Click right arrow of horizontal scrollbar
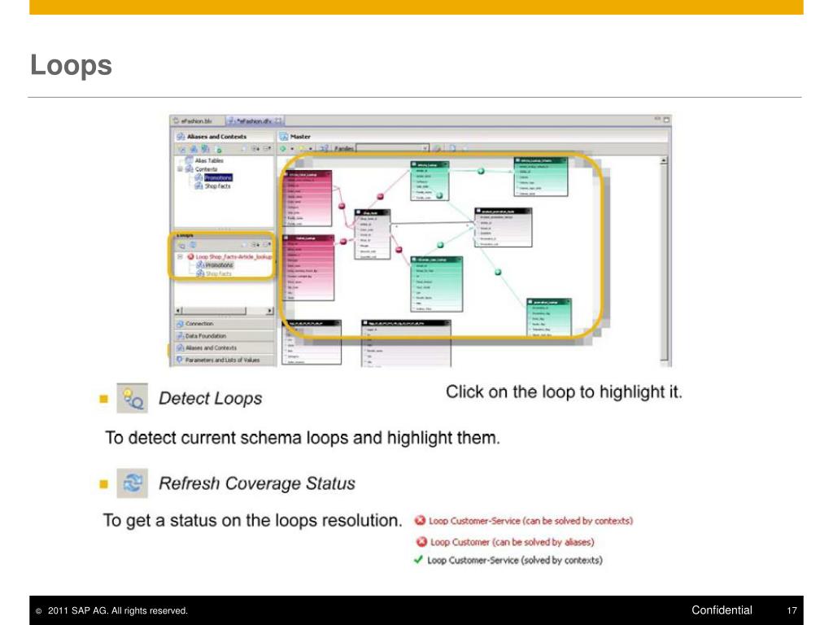 coord(270,310)
